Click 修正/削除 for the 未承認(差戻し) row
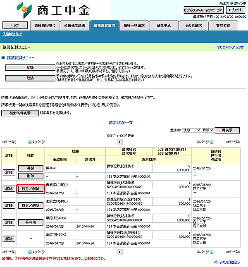This screenshot has height=267, width=248. coord(31,205)
